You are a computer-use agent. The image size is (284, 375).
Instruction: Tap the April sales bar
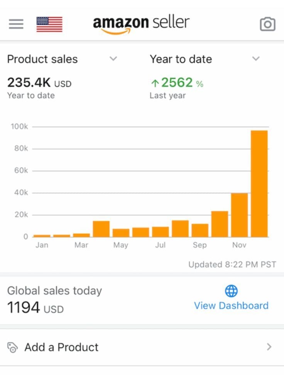pyautogui.click(x=101, y=229)
